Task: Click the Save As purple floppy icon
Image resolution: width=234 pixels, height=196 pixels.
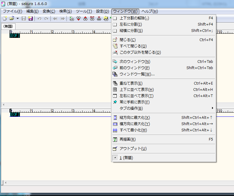Action: pyautogui.click(x=31, y=18)
